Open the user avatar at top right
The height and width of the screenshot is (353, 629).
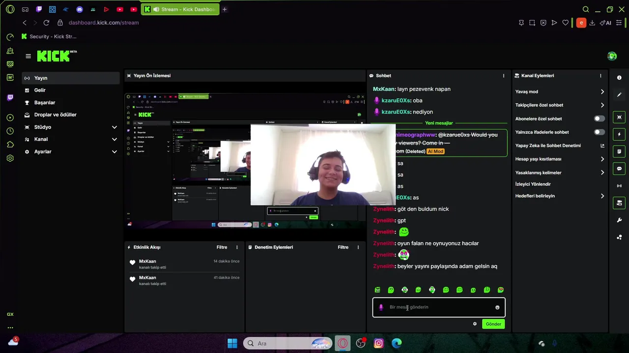[x=612, y=56]
